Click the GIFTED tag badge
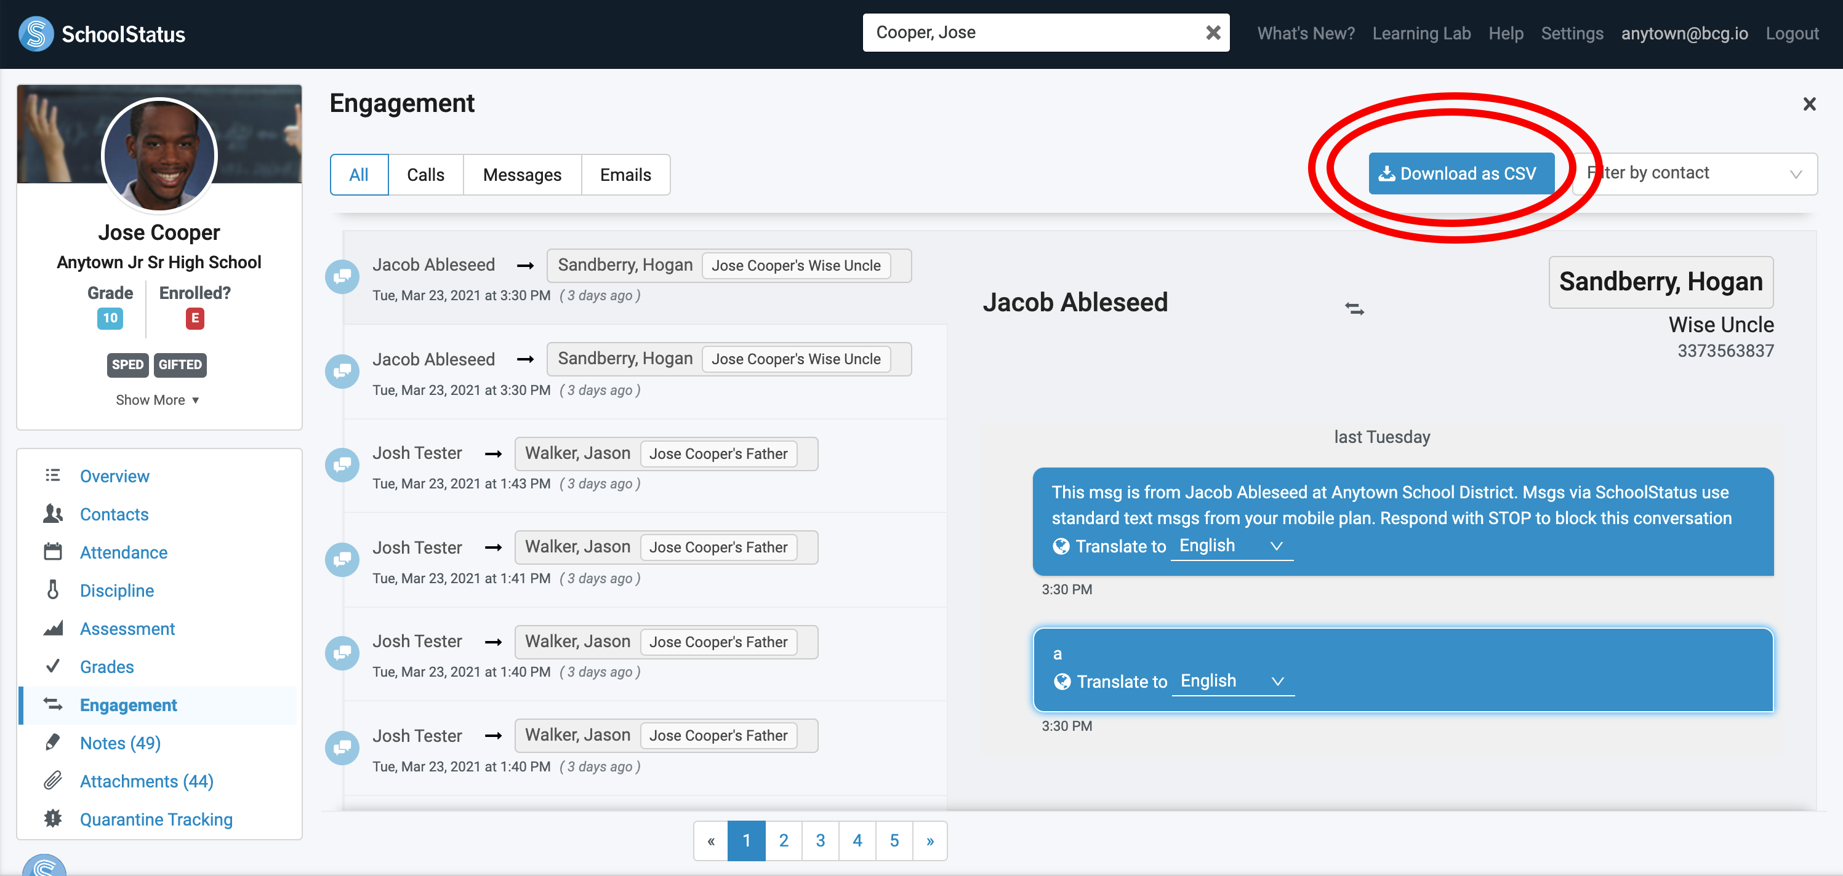Viewport: 1843px width, 876px height. 180,365
